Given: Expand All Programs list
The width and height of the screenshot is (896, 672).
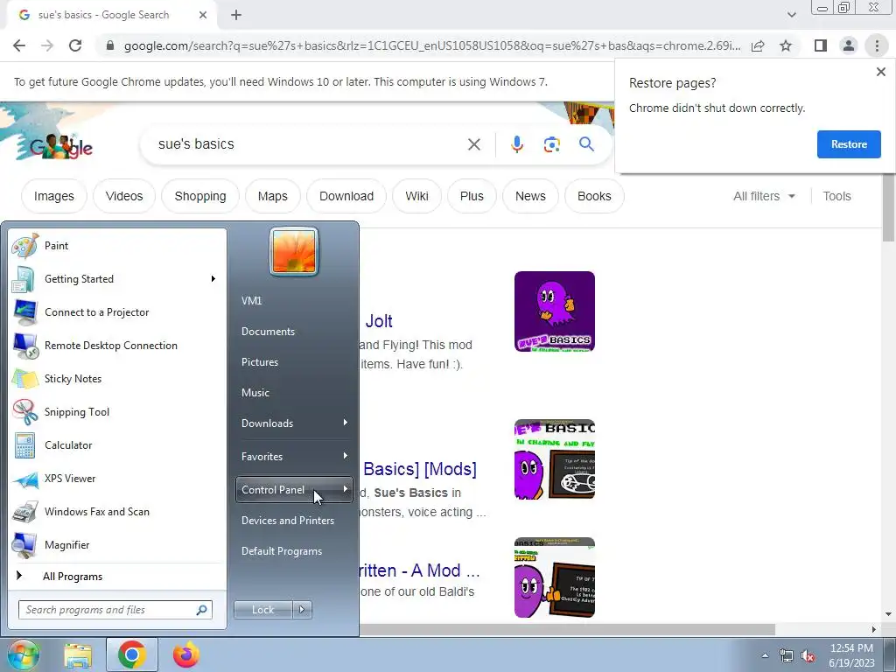Looking at the screenshot, I should pyautogui.click(x=117, y=577).
